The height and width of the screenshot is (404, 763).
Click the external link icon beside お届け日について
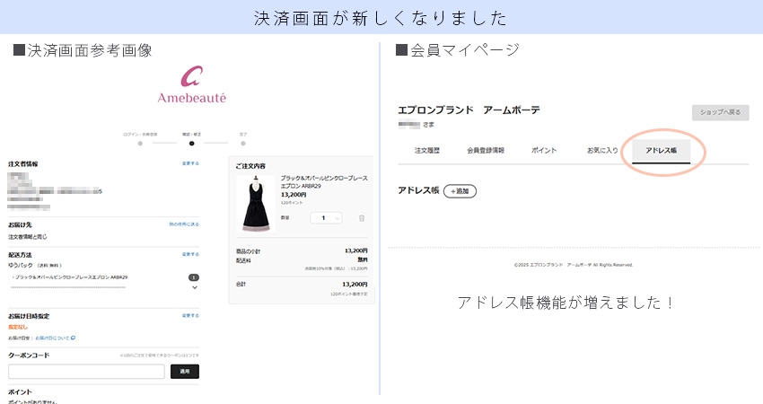(x=74, y=338)
